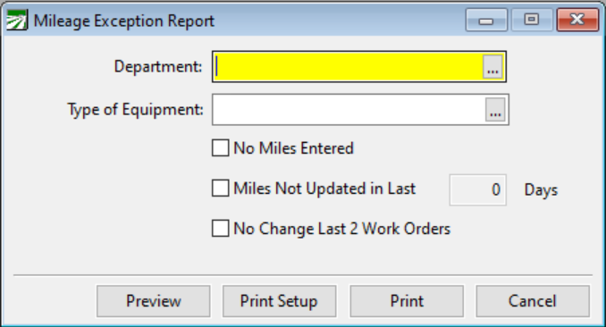
Task: Minimize the Mileage Exception Report window
Action: click(x=486, y=20)
